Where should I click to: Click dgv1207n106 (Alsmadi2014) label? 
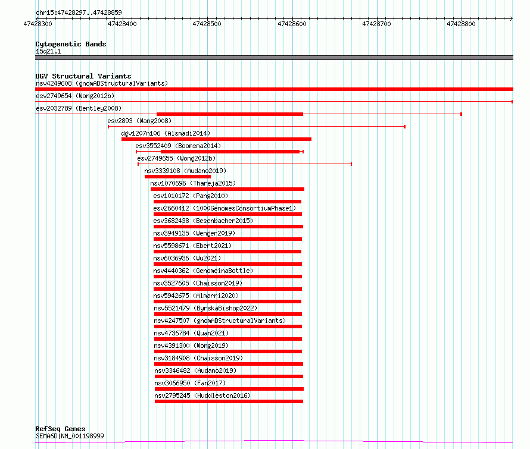tap(166, 133)
